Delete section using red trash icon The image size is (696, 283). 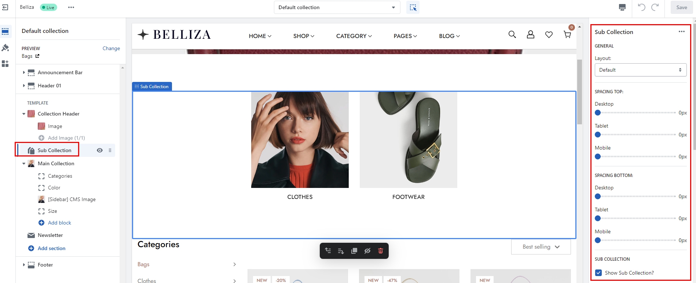pyautogui.click(x=381, y=251)
